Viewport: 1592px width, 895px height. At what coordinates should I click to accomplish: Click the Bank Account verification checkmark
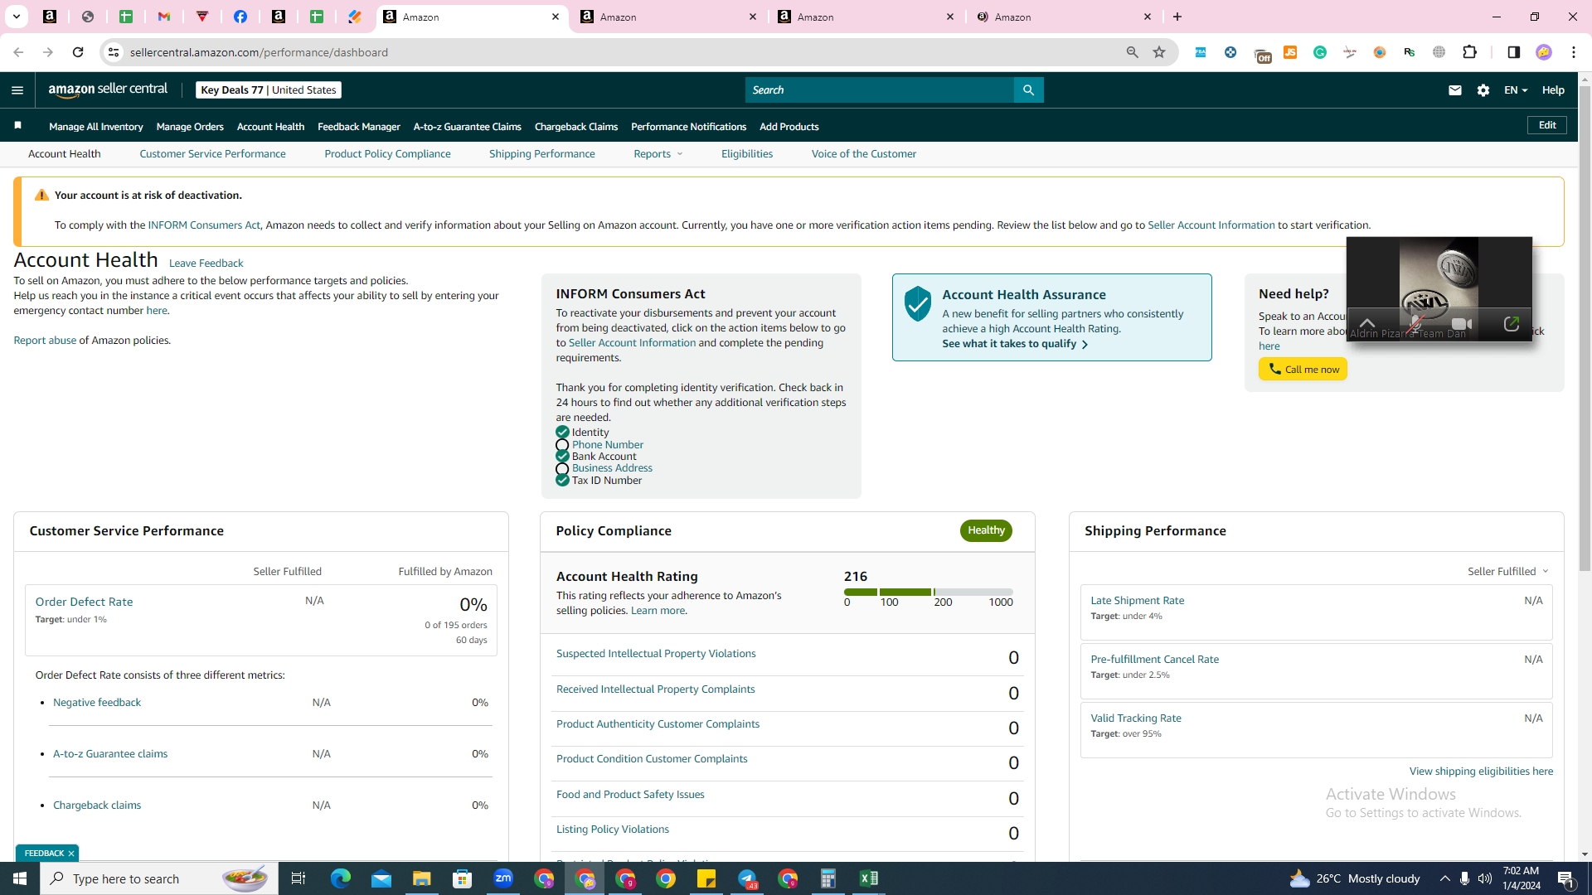click(562, 457)
